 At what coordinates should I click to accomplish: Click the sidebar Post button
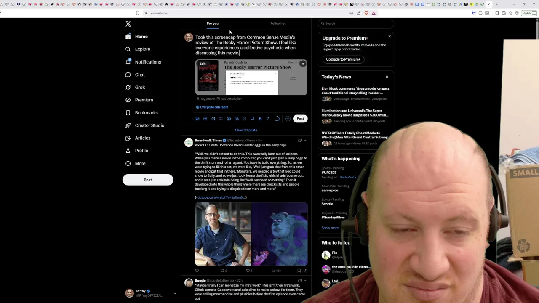tap(148, 180)
